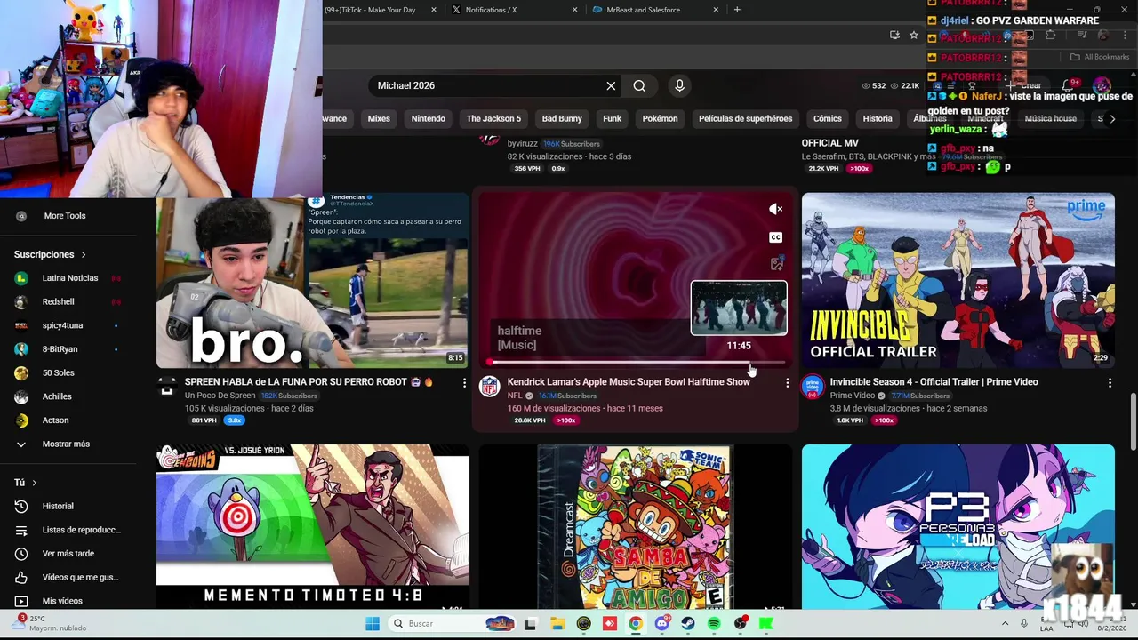The width and height of the screenshot is (1138, 640).
Task: Open NFL channel avatar below Kendrick video
Action: [x=489, y=386]
